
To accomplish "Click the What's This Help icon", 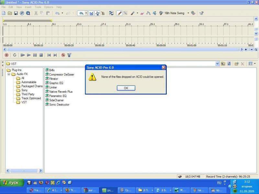I will click(201, 13).
